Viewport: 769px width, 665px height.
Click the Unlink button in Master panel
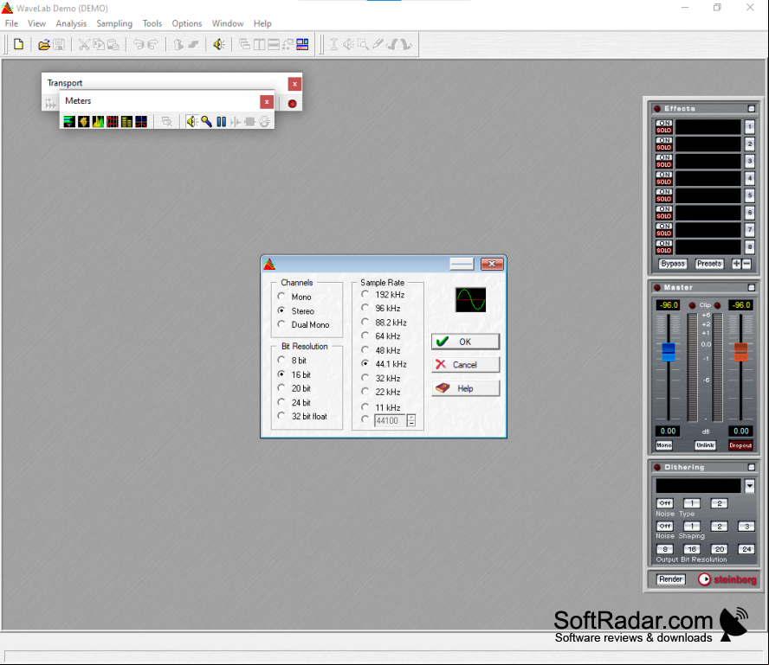pyautogui.click(x=705, y=445)
